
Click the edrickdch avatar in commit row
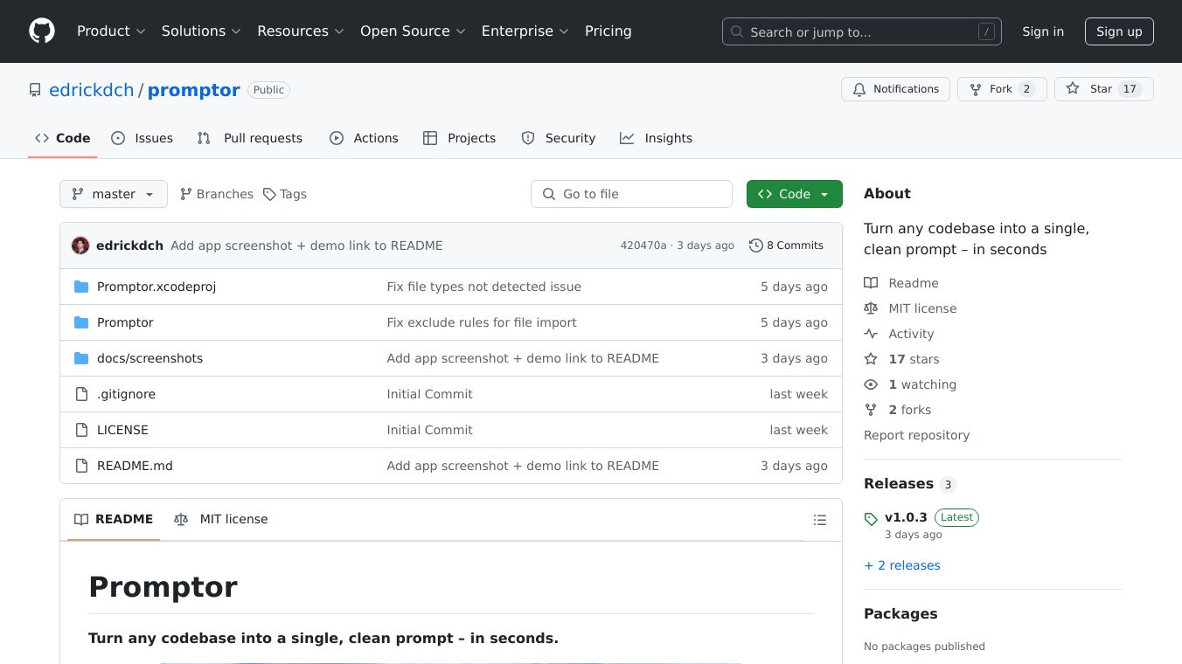pyautogui.click(x=80, y=246)
